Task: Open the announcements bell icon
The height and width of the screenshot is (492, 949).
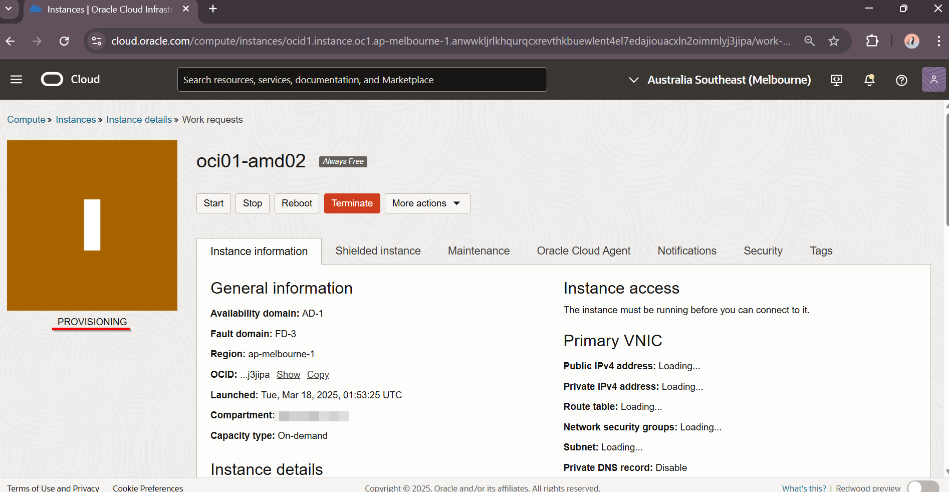Action: pyautogui.click(x=869, y=80)
